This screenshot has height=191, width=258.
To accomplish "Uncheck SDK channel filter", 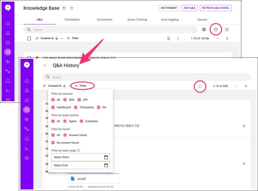I will pyautogui.click(x=65, y=100).
